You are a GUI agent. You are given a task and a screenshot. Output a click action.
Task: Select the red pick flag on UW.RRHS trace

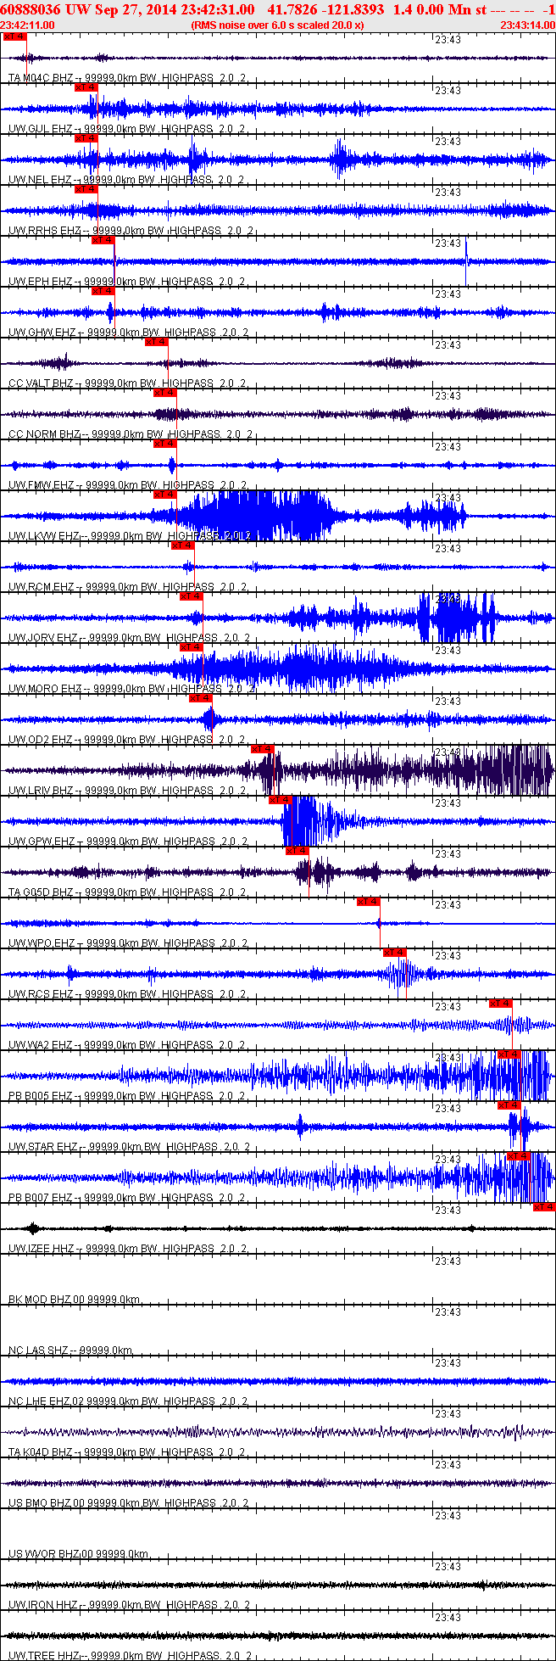pyautogui.click(x=86, y=189)
